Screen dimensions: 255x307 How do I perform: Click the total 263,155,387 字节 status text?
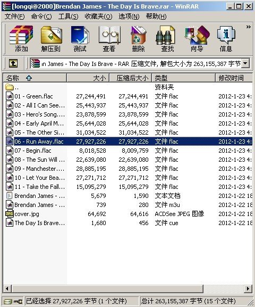[188, 301]
